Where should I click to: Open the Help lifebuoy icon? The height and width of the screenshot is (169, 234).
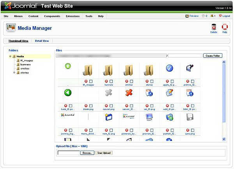pos(225,27)
